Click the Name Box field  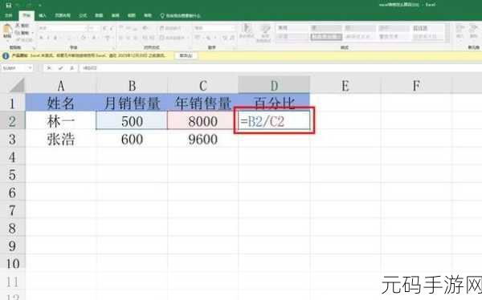coord(14,68)
